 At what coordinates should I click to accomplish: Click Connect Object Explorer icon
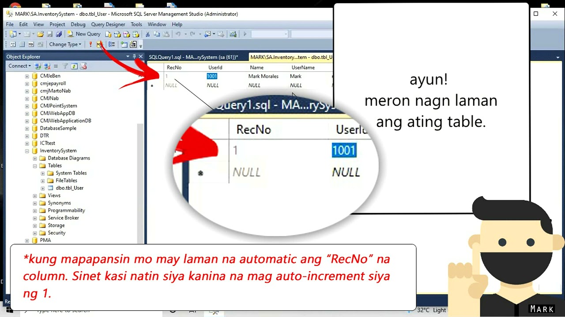pyautogui.click(x=38, y=66)
